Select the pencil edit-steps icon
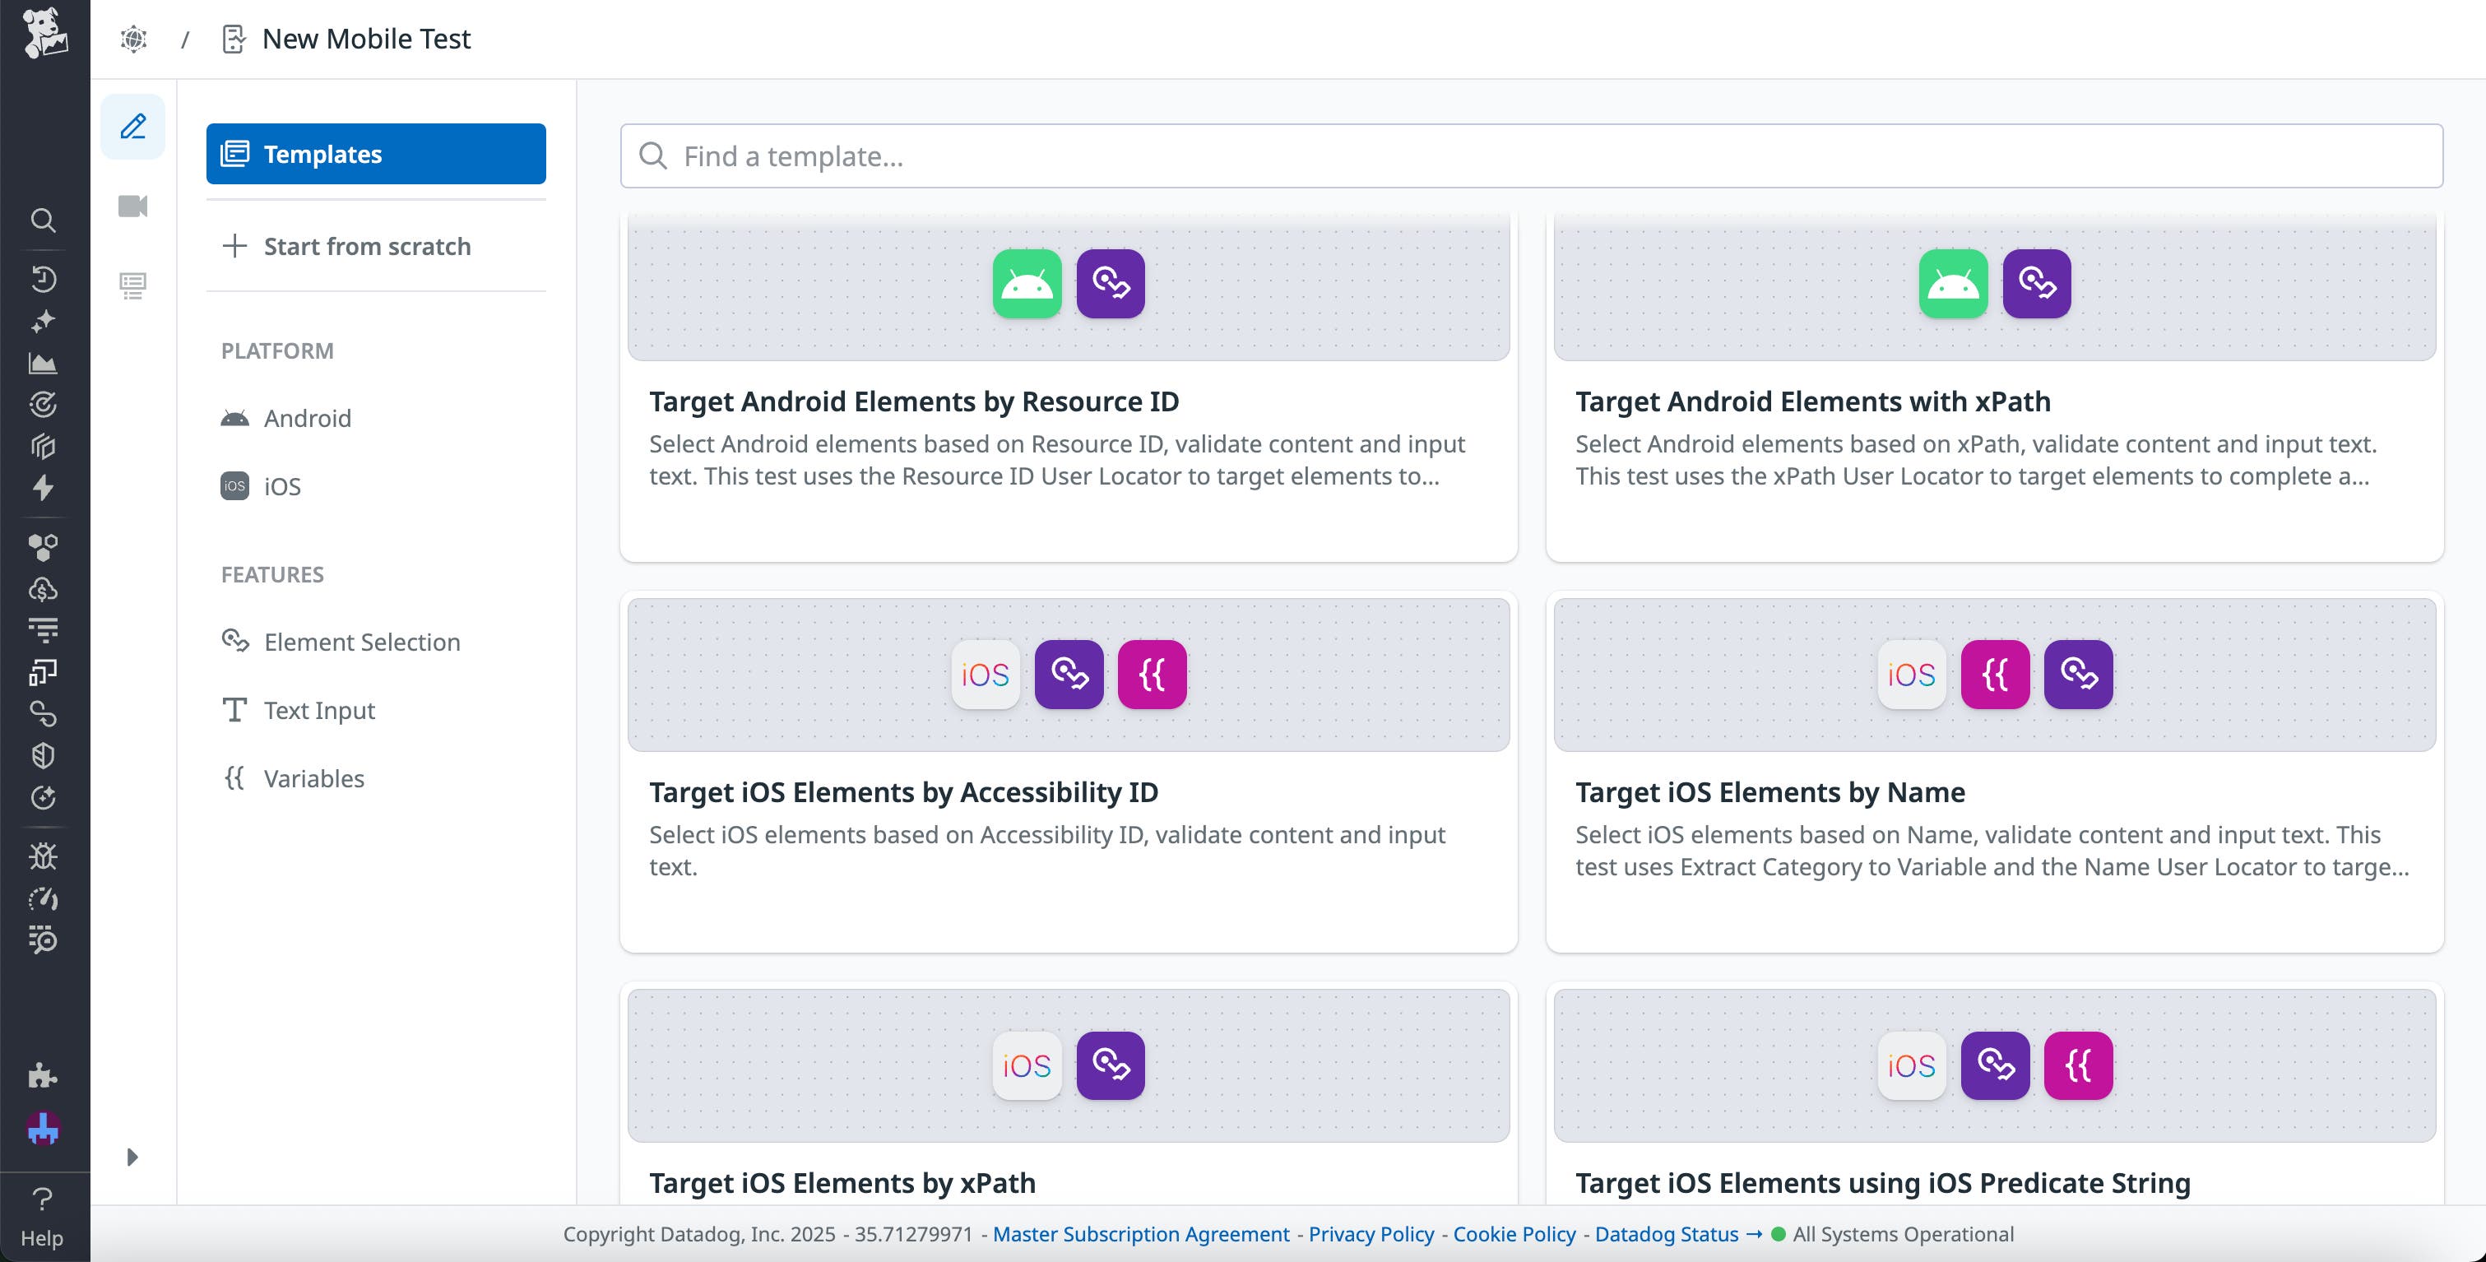This screenshot has height=1262, width=2486. click(x=133, y=125)
